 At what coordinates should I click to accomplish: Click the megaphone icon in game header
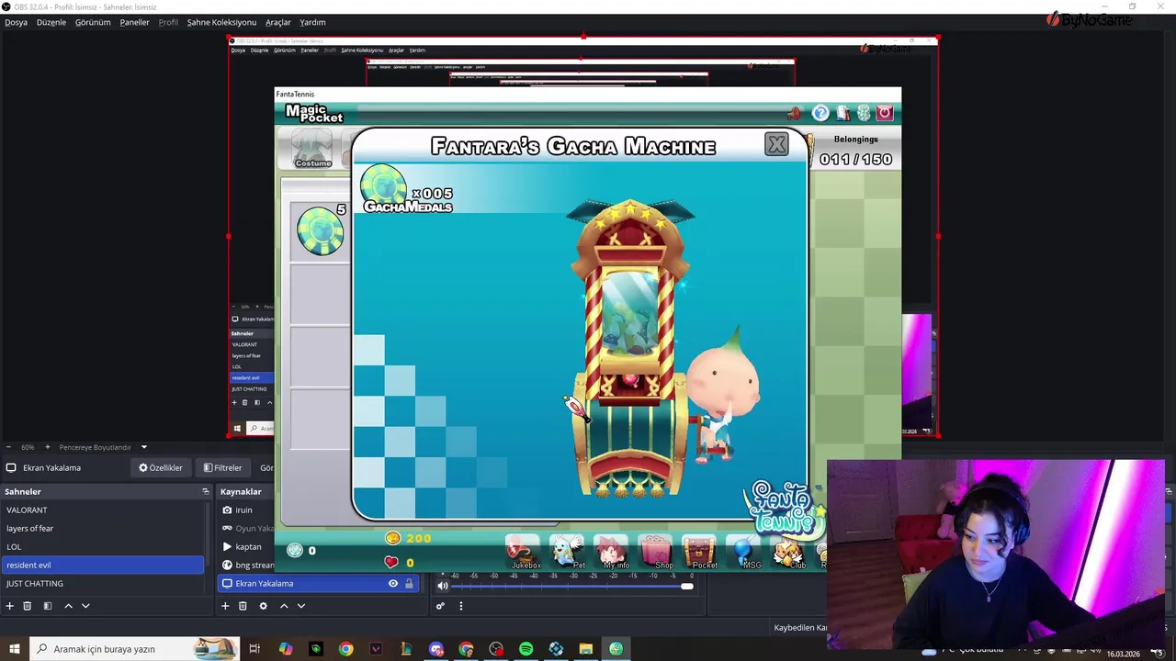point(795,113)
